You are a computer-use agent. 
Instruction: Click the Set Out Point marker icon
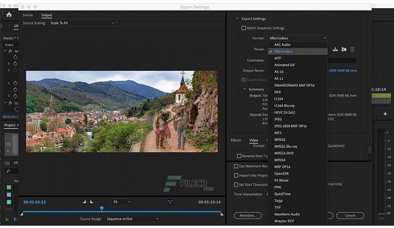point(91,202)
